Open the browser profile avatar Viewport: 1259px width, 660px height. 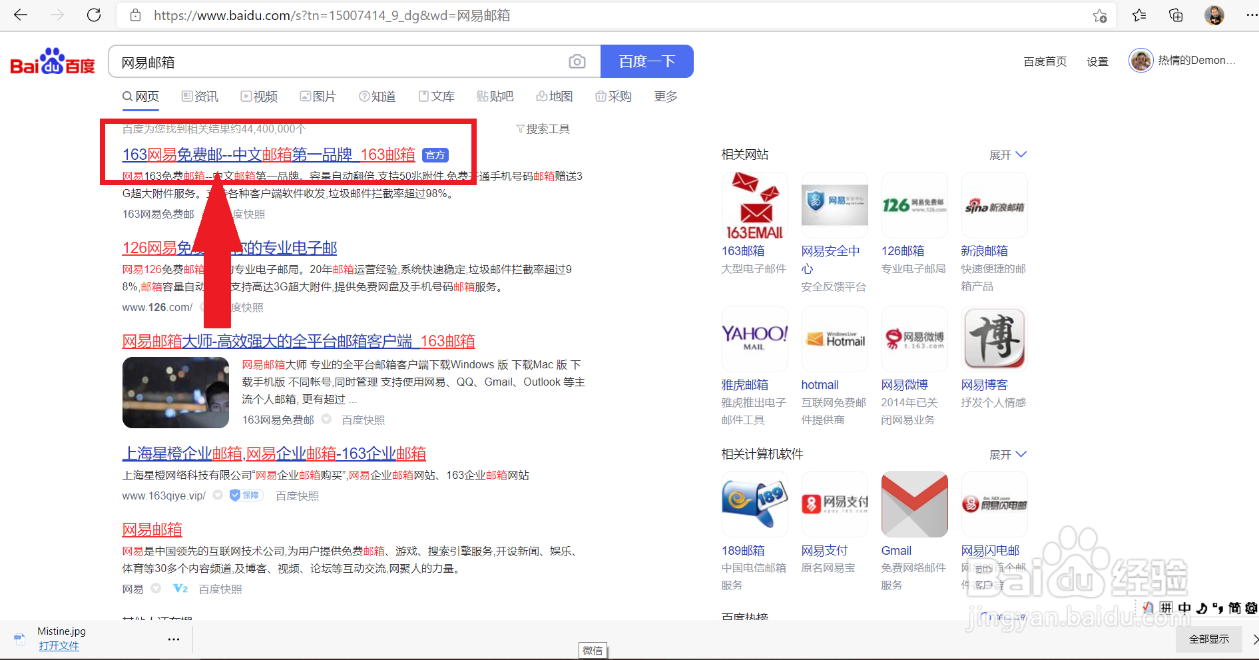(x=1214, y=15)
